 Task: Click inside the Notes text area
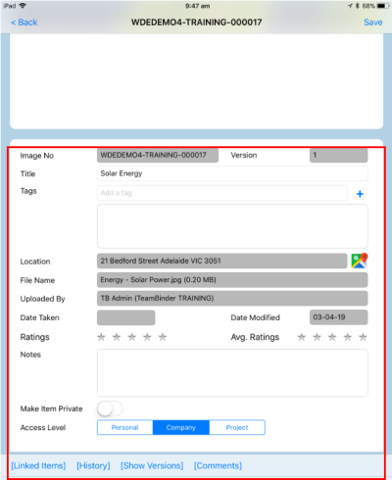232,373
